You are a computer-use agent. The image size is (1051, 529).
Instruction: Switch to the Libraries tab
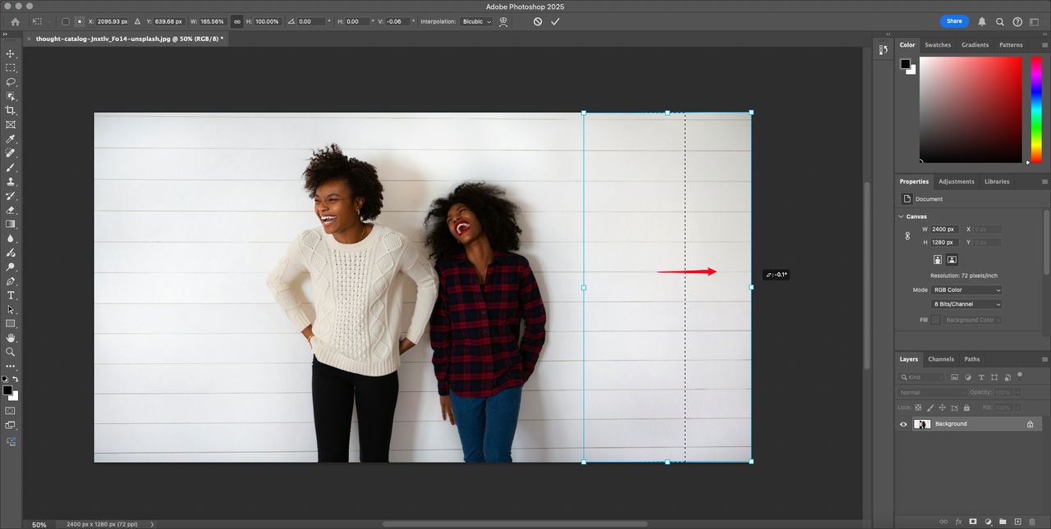[997, 181]
